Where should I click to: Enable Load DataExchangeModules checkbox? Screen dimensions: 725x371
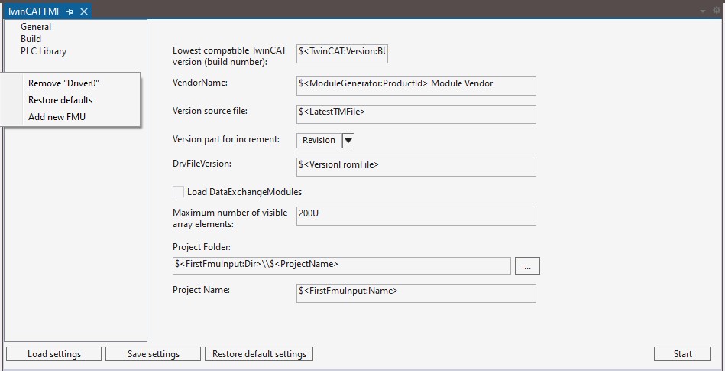pos(178,192)
